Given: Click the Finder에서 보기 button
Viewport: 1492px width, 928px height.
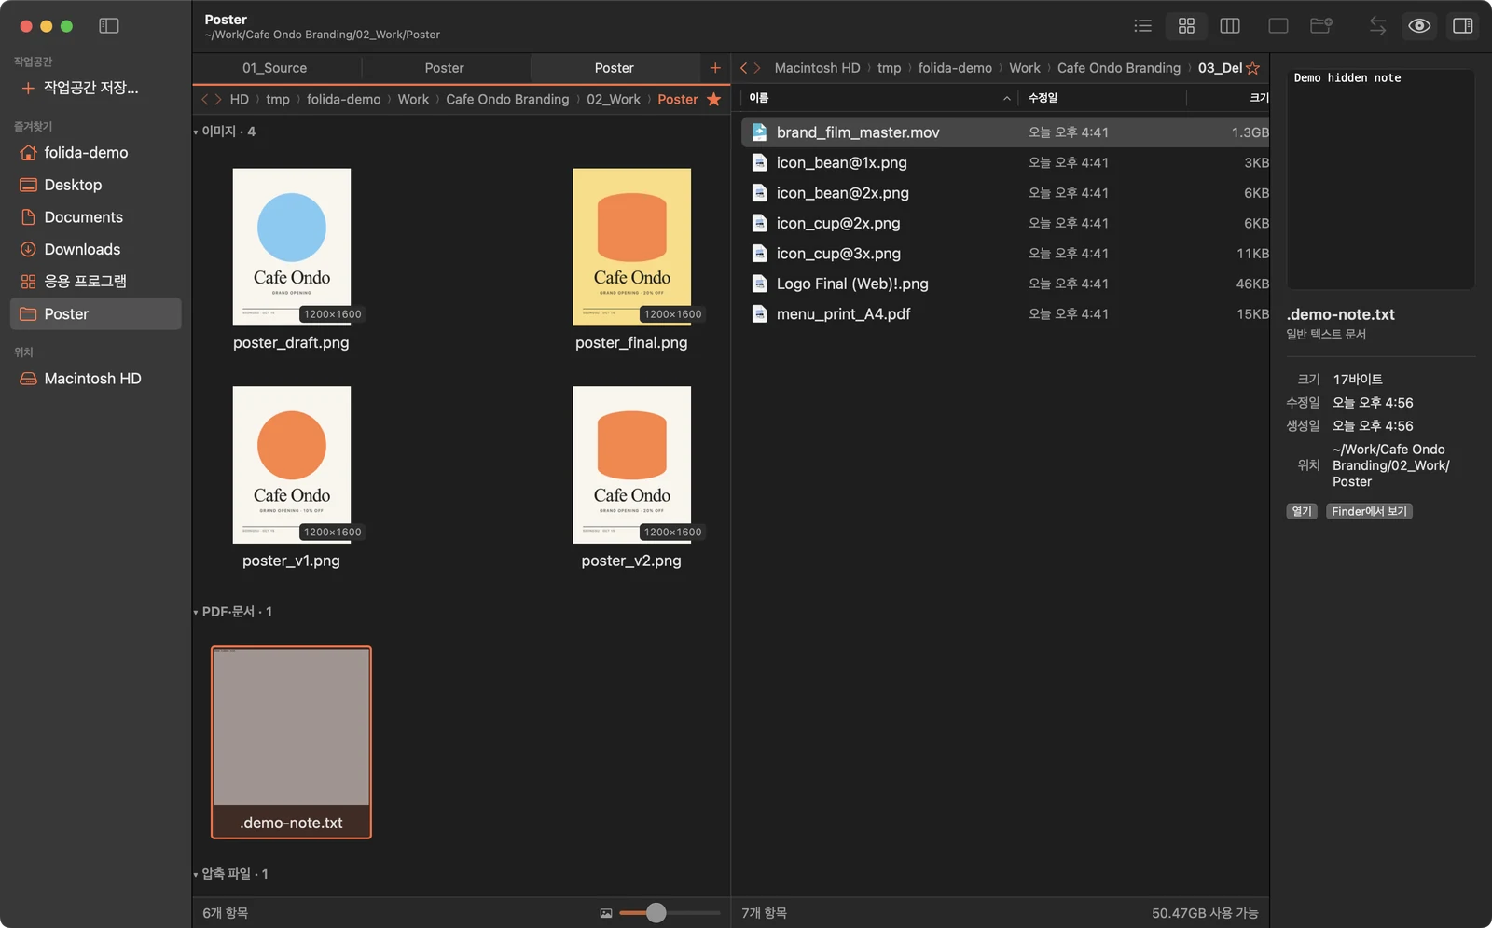Looking at the screenshot, I should tap(1369, 511).
